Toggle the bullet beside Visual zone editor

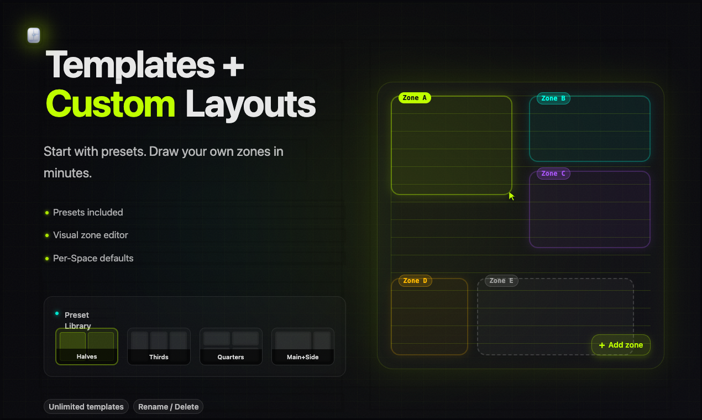tap(46, 235)
